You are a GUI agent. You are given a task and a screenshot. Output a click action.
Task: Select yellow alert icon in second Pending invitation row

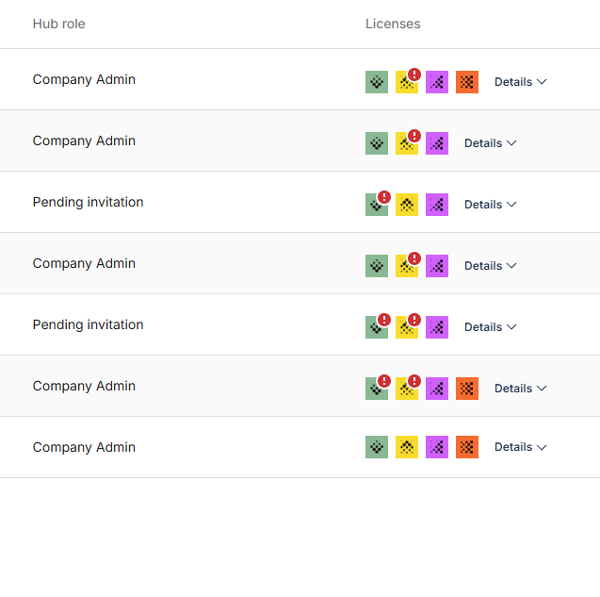tap(407, 327)
